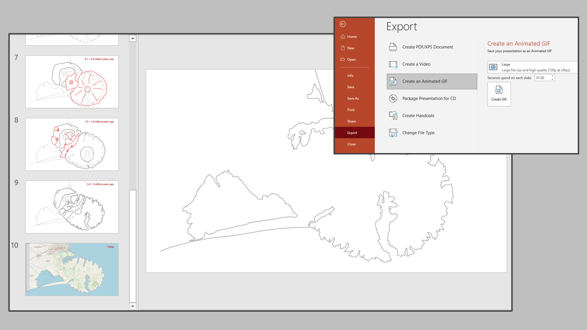Open the Create Handouts option

click(393, 115)
